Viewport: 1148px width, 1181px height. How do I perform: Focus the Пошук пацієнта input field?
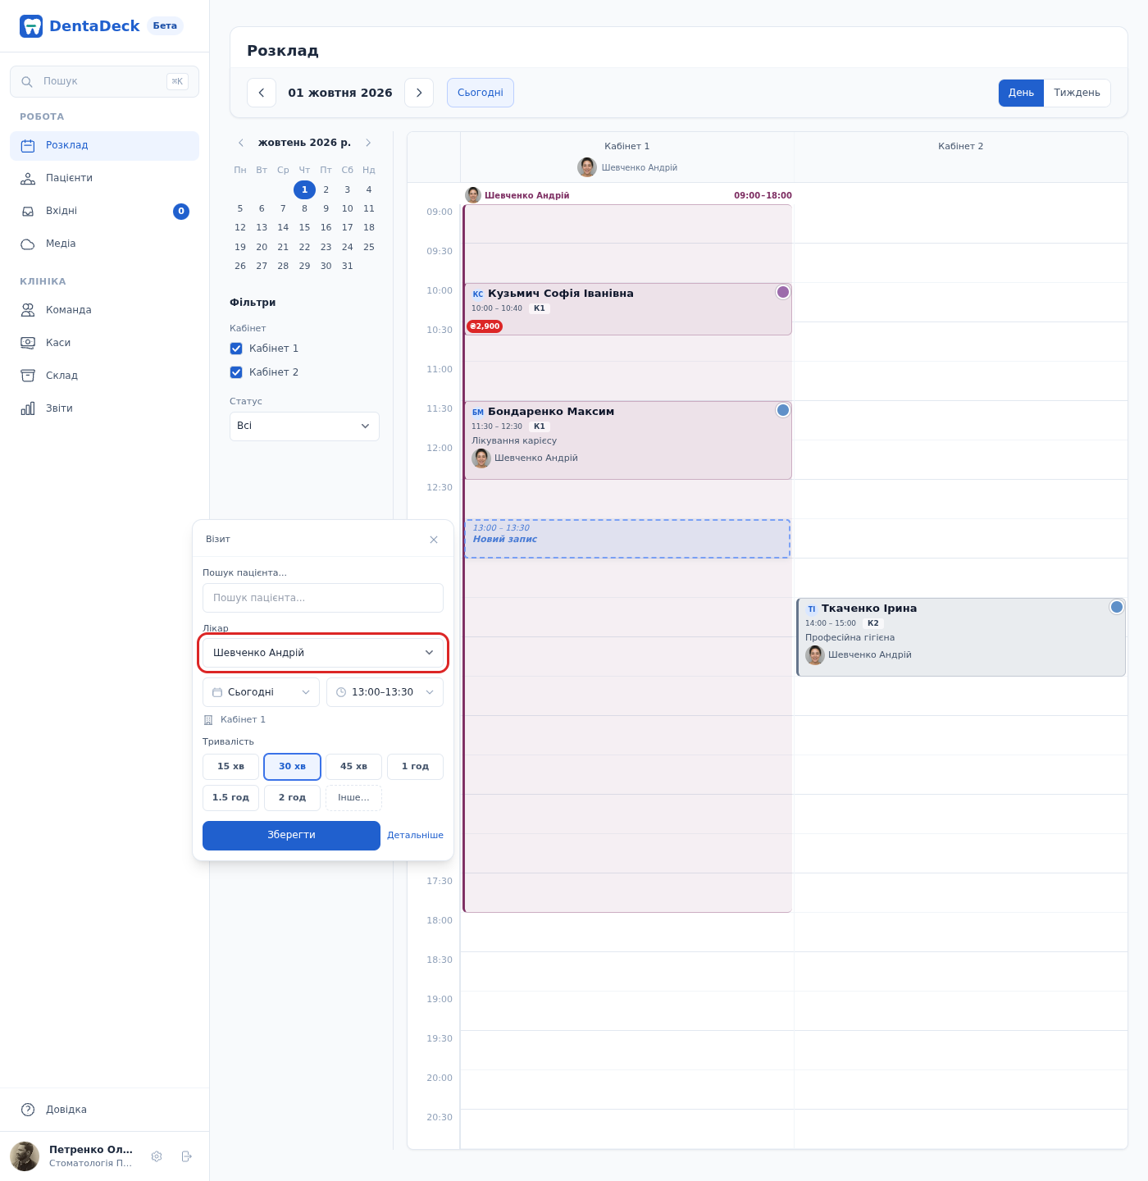323,598
